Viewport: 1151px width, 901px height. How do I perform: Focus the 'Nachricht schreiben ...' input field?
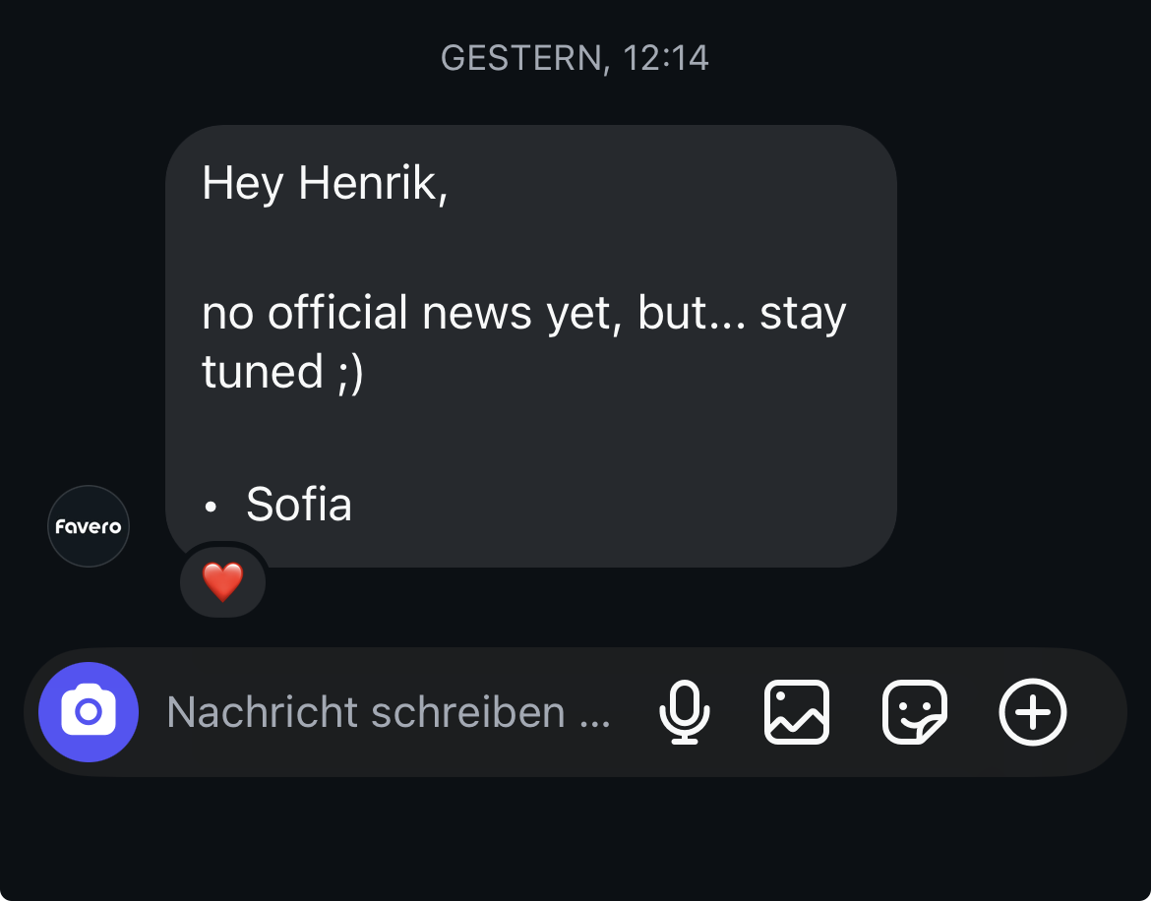(389, 712)
